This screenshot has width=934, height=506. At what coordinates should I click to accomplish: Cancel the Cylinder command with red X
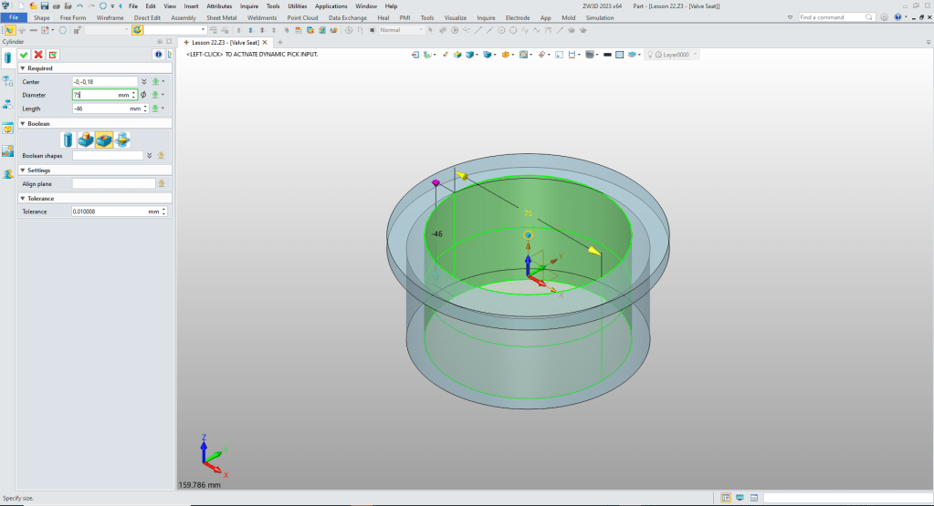click(38, 55)
